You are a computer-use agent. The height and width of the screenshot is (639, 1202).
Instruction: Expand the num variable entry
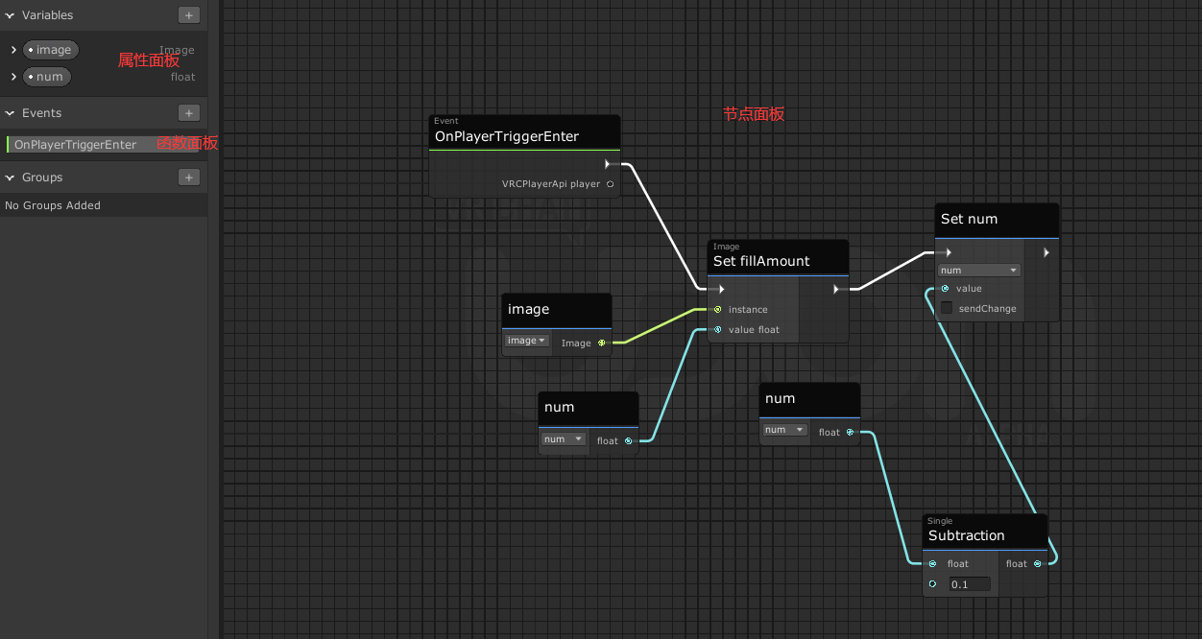tap(13, 77)
